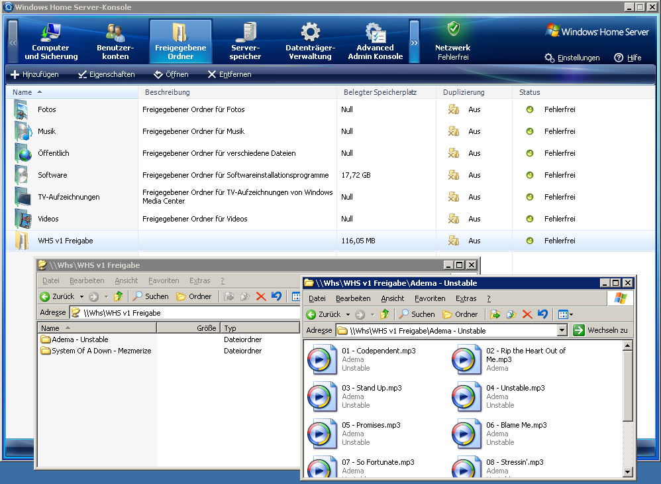Image resolution: width=661 pixels, height=484 pixels.
Task: Click the scroll-up arrow in the Adema window
Action: point(628,346)
